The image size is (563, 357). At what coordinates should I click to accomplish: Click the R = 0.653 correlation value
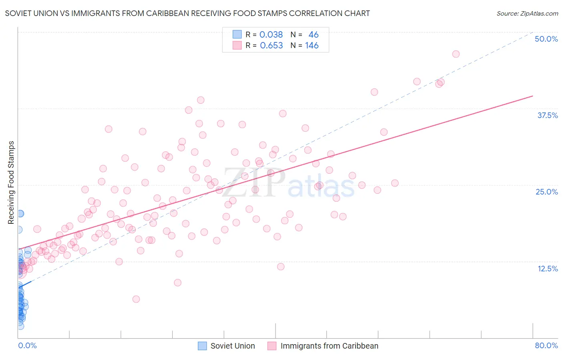264,46
